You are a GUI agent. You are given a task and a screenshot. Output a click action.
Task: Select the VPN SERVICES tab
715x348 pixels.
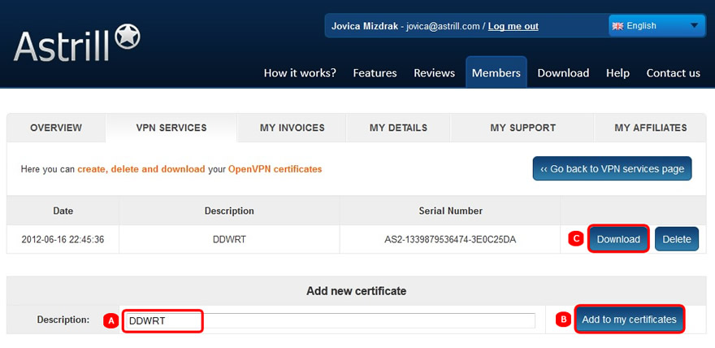coord(171,128)
